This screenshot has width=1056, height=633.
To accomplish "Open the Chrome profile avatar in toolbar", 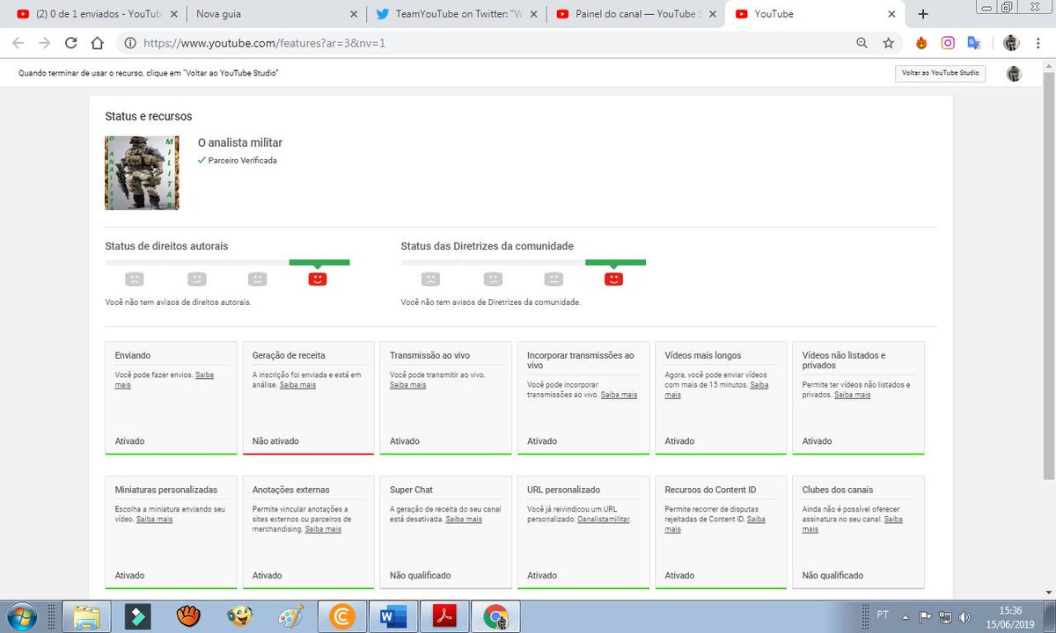I will tap(1011, 42).
